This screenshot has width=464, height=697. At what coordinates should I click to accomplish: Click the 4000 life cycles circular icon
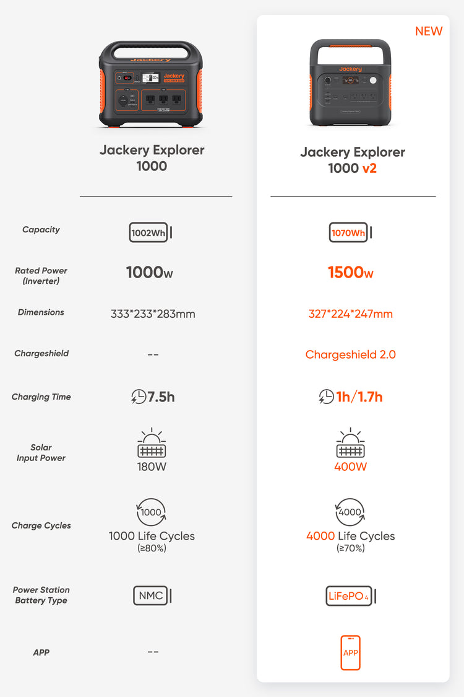pos(350,512)
